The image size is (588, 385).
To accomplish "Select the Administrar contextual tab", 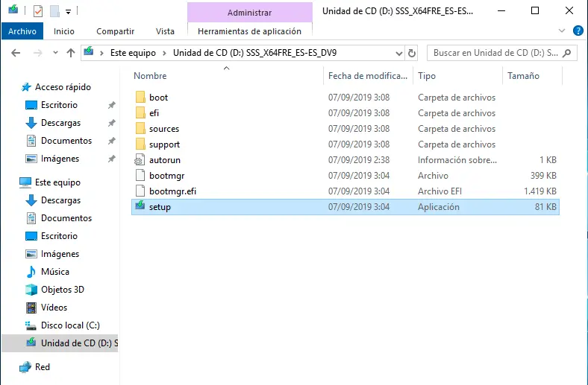I will [x=249, y=13].
